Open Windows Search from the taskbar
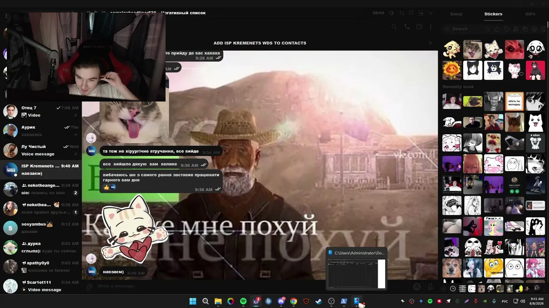The height and width of the screenshot is (308, 549). [205, 301]
